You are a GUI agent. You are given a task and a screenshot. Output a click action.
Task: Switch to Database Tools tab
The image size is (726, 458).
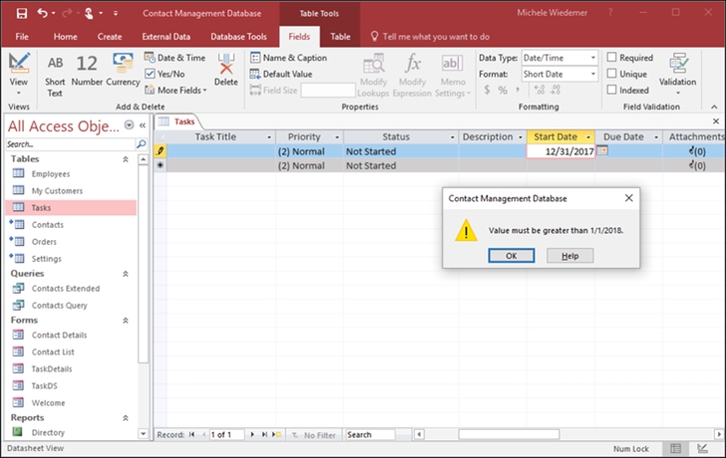tap(238, 37)
